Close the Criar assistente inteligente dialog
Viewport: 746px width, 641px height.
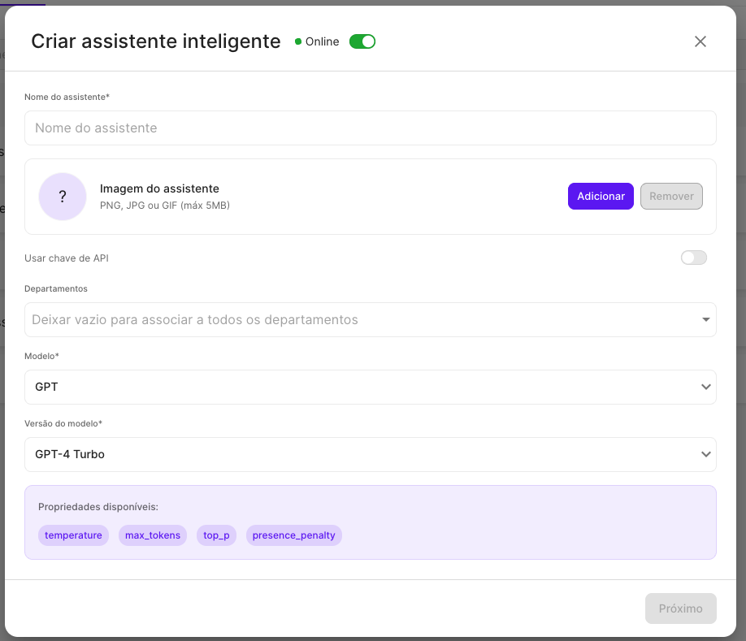point(700,41)
